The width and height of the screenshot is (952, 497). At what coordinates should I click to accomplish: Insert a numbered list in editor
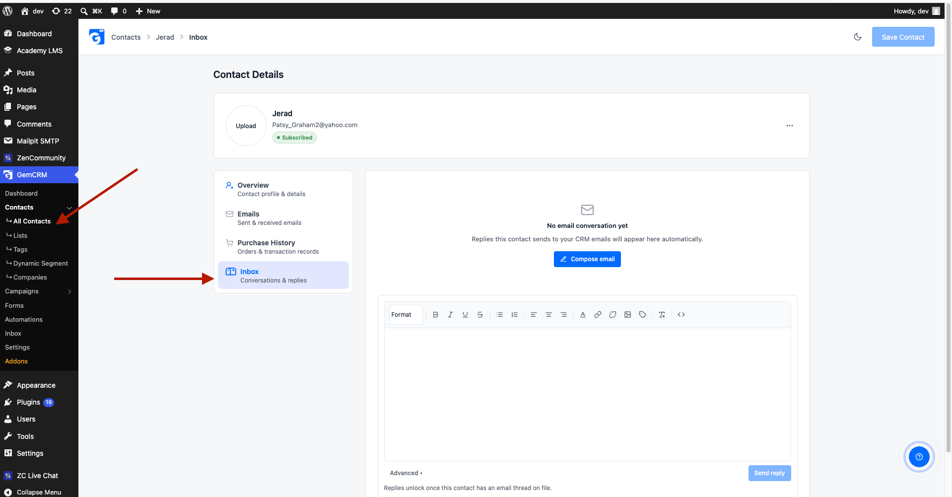click(x=515, y=315)
